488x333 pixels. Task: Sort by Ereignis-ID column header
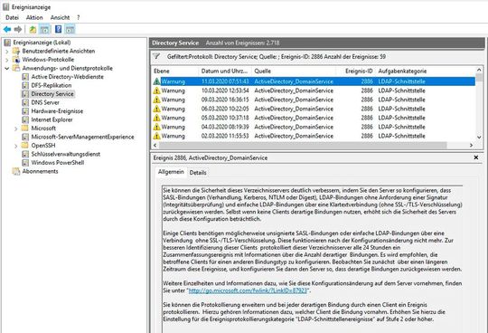[355, 71]
